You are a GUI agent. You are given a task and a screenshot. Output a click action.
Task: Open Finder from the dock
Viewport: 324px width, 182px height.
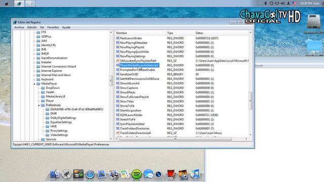pos(55,174)
